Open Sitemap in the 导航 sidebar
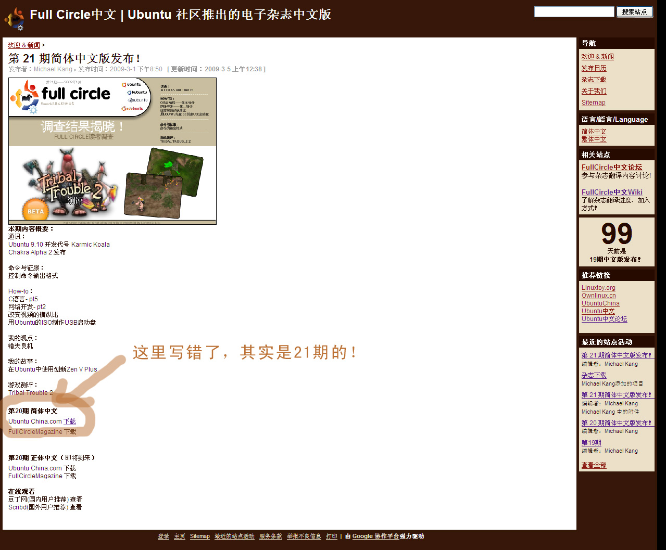The image size is (666, 550). click(x=594, y=103)
